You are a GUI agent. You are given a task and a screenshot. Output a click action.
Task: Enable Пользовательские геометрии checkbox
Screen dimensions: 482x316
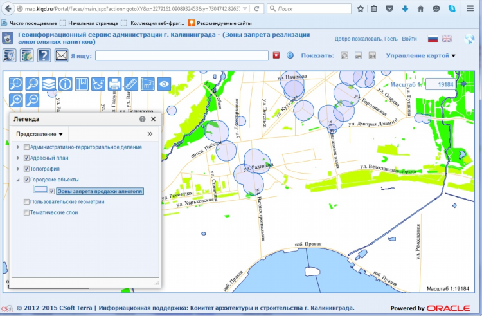coord(26,202)
